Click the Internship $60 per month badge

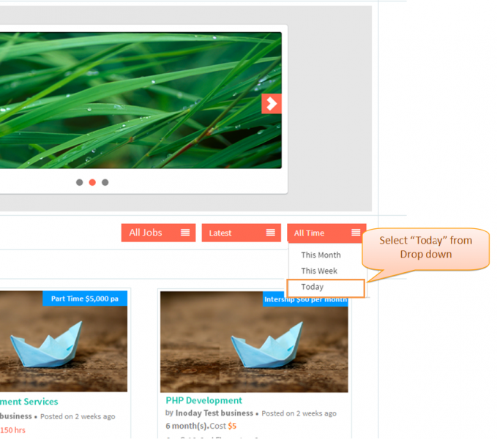(x=305, y=300)
